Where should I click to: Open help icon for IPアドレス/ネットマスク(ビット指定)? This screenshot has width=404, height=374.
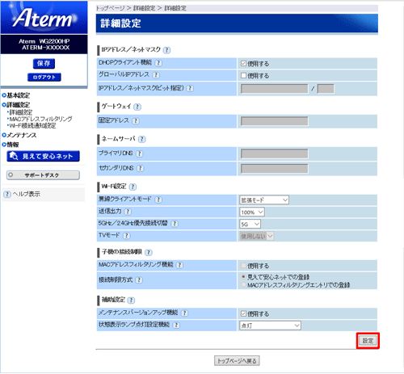[x=190, y=88]
